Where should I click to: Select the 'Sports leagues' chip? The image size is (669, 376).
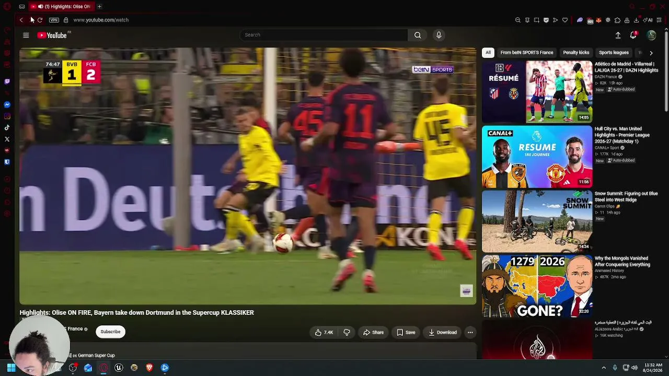(x=614, y=52)
